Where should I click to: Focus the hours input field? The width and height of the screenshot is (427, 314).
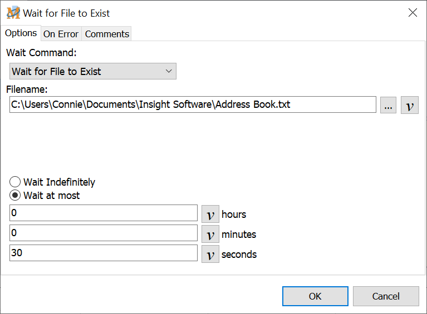pyautogui.click(x=104, y=213)
